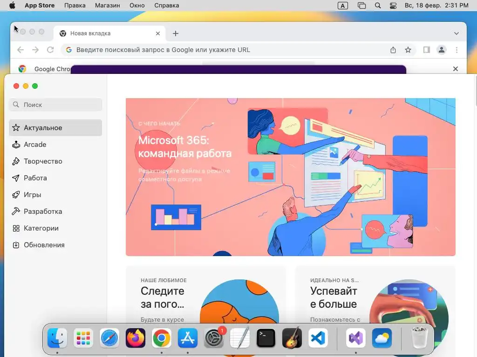
Task: Open the Справка menu
Action: coord(166,6)
